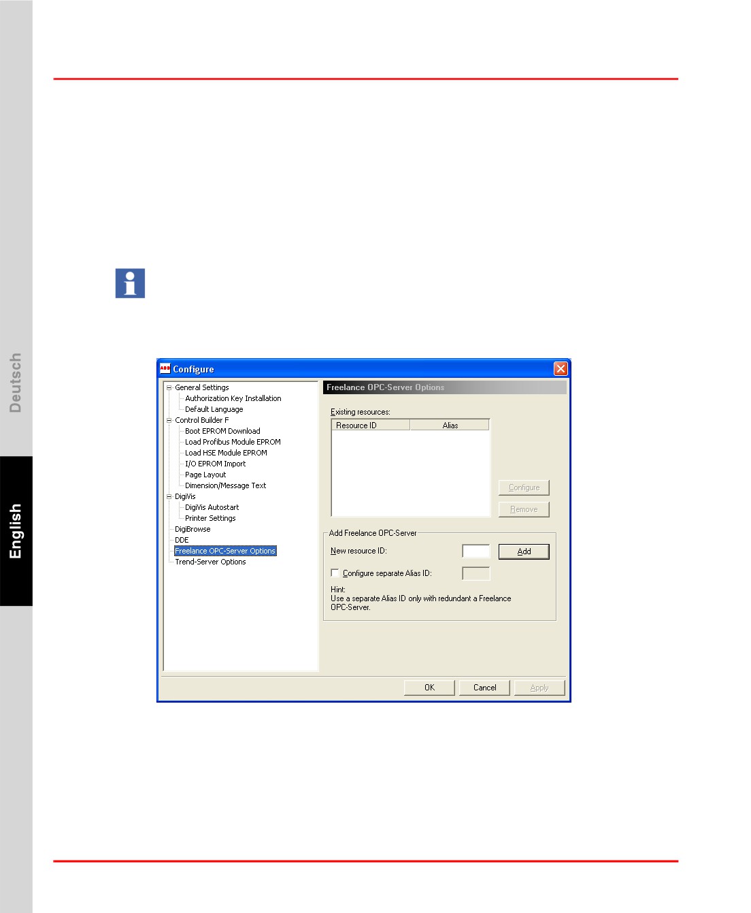This screenshot has height=913, width=751.
Task: Collapse the DigiVis tree node
Action: pyautogui.click(x=169, y=496)
